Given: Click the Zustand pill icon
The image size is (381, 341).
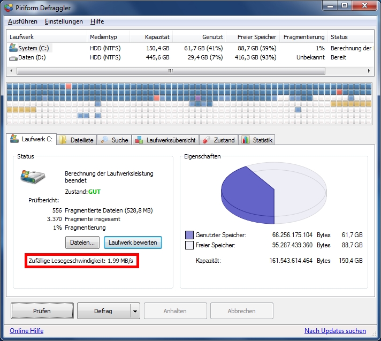Looking at the screenshot, I should coord(207,140).
